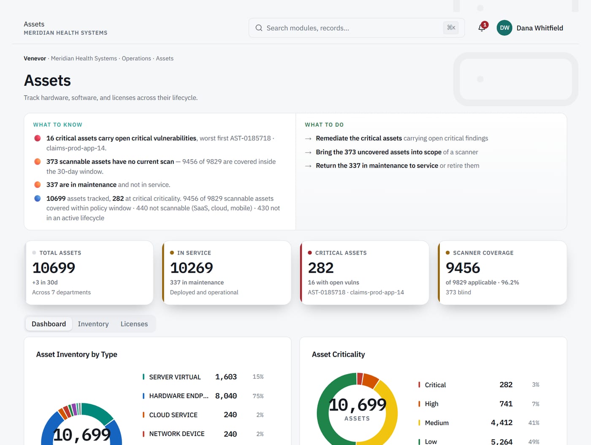Open the notifications bell
The width and height of the screenshot is (591, 445).
coord(482,28)
